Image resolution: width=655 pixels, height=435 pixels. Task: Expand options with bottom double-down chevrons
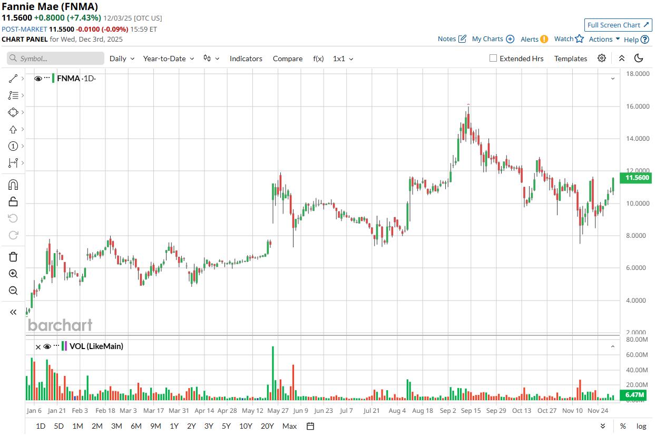coord(603,426)
